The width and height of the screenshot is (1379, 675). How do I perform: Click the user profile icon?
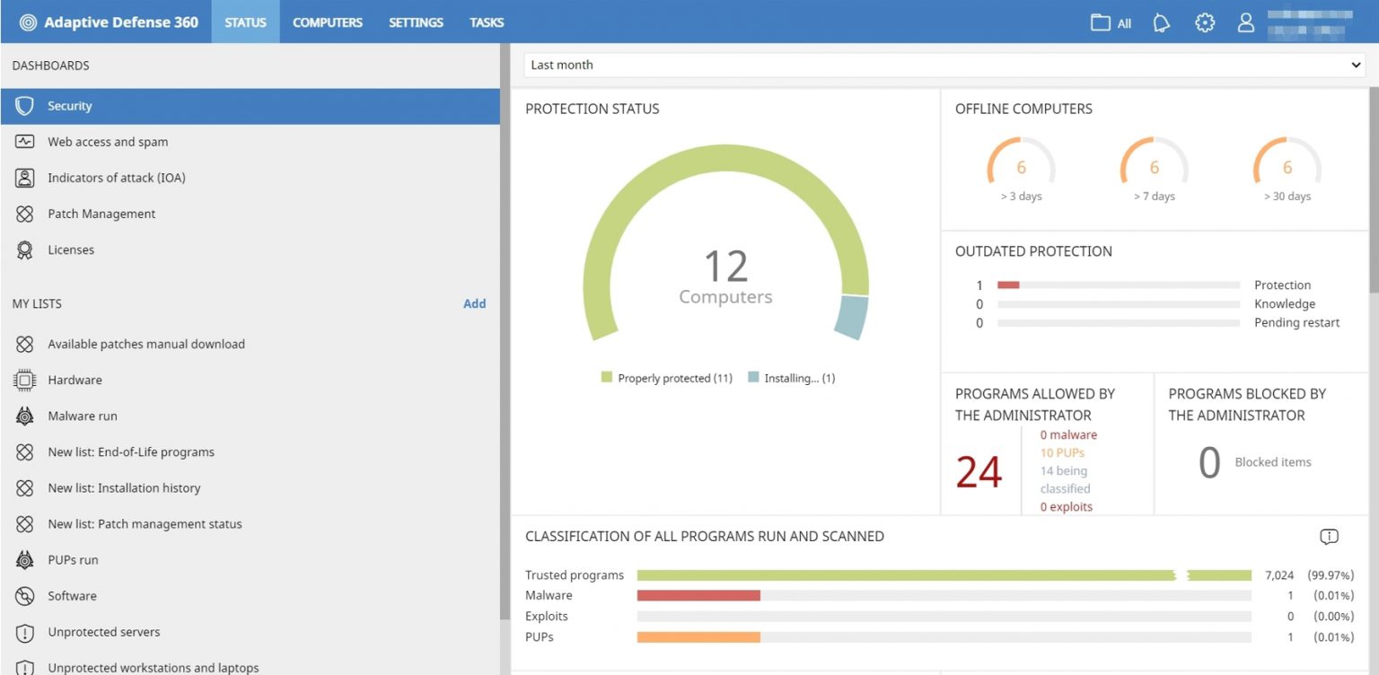[1245, 22]
